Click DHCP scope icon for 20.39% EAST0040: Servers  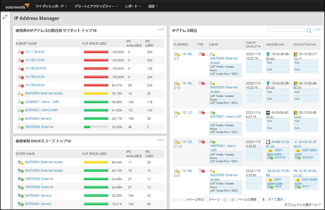21,196
